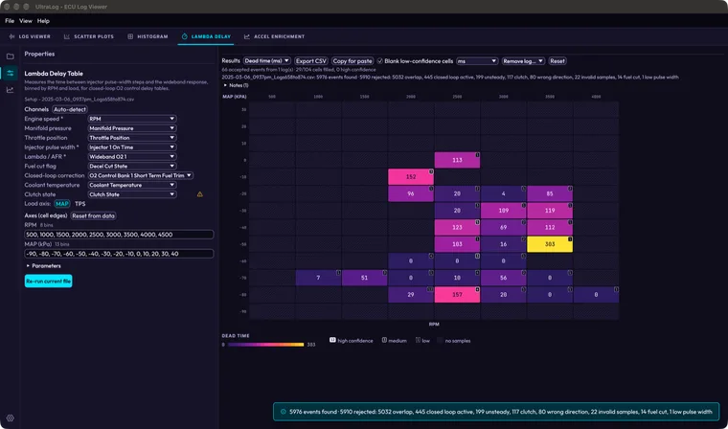
Task: Click the 29 heatmap cell
Action: tap(411, 294)
